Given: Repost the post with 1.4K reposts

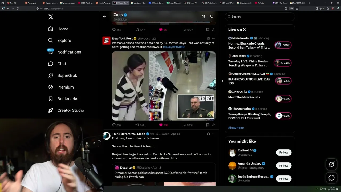Looking at the screenshot, I should (140, 30).
